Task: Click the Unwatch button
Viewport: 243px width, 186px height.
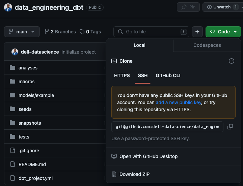Action: pos(223,7)
